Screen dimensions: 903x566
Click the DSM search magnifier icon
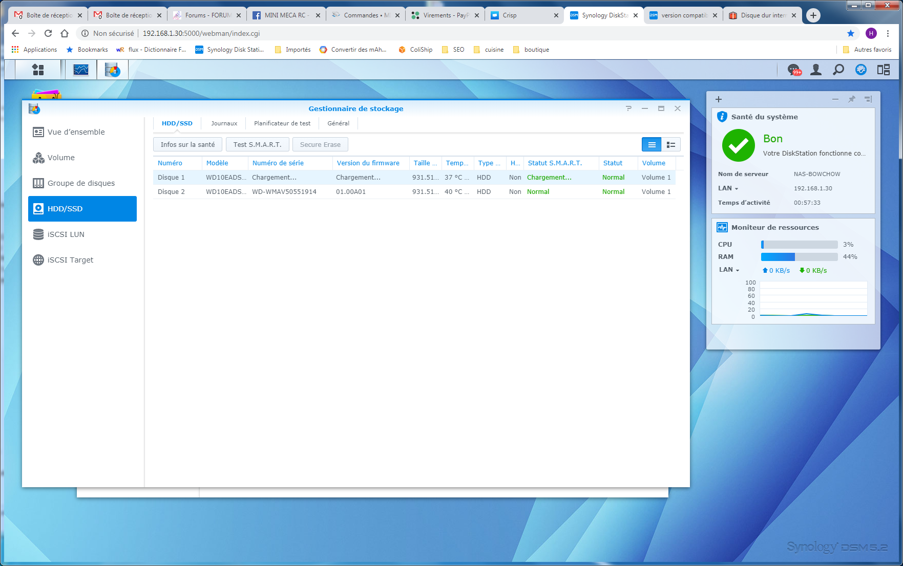click(838, 70)
